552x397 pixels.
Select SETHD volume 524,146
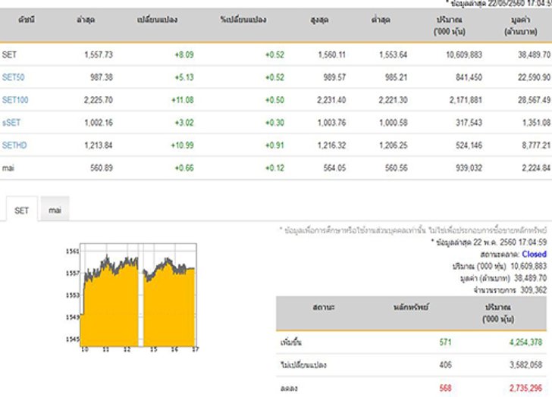point(469,145)
